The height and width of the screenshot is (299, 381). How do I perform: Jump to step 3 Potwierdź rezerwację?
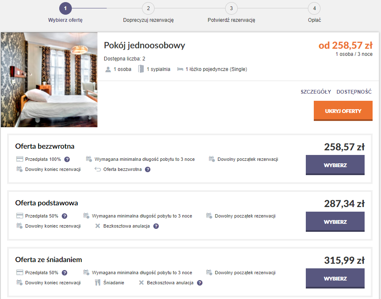click(231, 8)
